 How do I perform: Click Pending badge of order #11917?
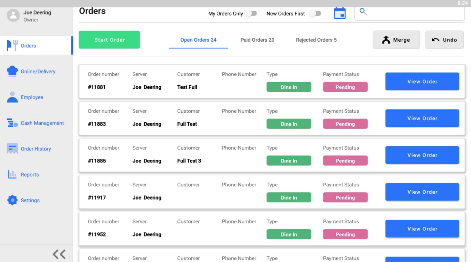click(x=345, y=197)
